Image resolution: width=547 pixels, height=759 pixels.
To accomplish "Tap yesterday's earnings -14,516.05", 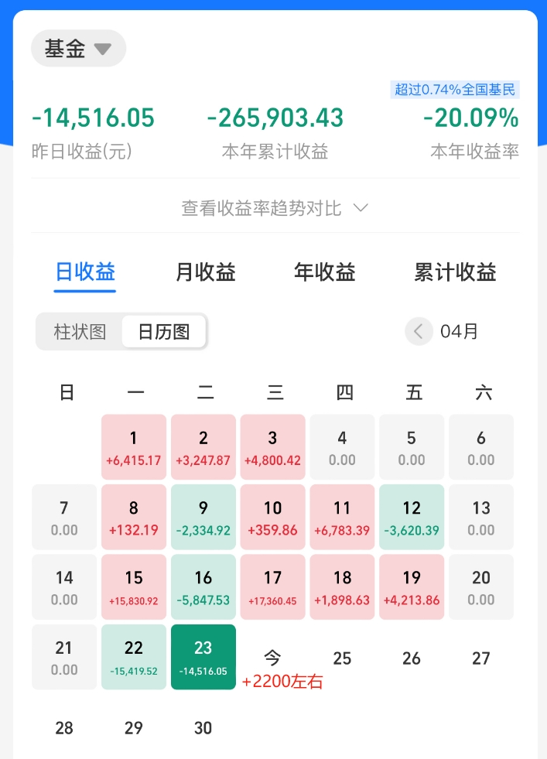I will tap(93, 118).
